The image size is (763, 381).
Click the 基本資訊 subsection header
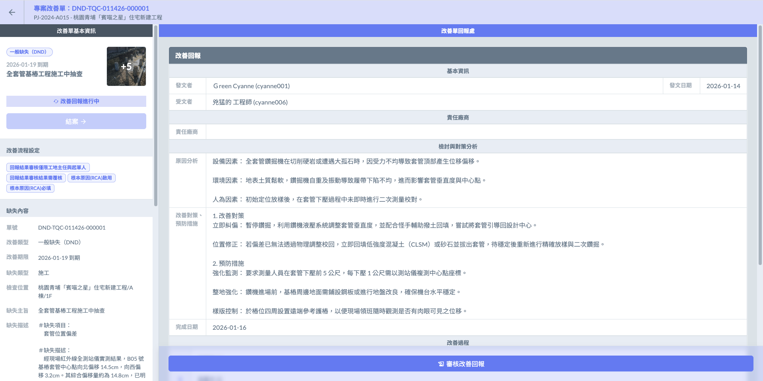(x=457, y=71)
